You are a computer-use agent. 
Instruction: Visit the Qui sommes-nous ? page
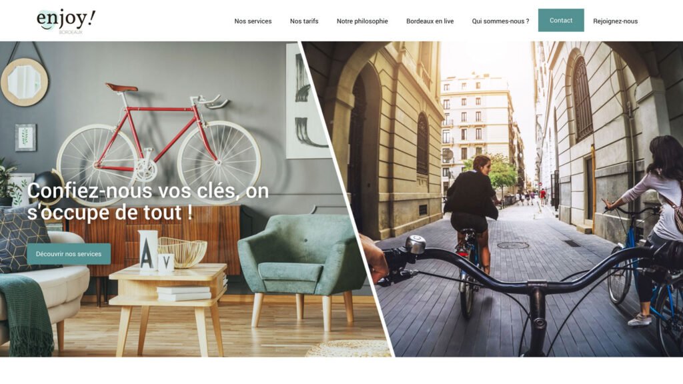(x=500, y=21)
